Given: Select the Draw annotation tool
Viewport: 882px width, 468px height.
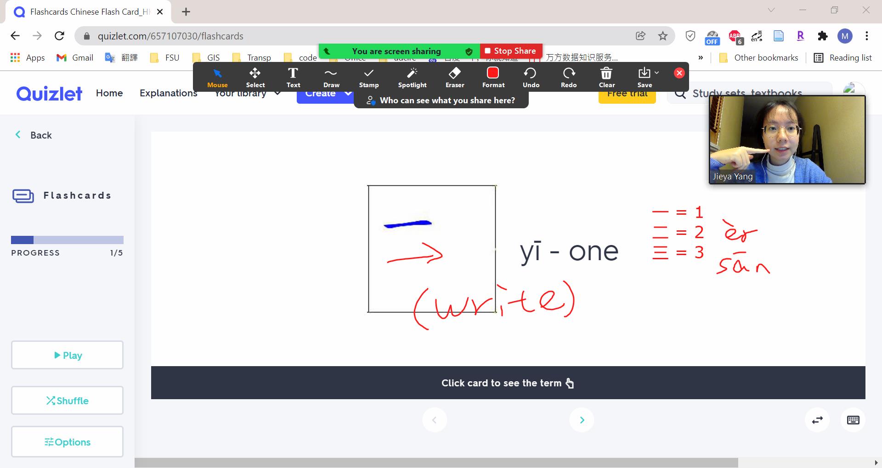Looking at the screenshot, I should (x=331, y=78).
